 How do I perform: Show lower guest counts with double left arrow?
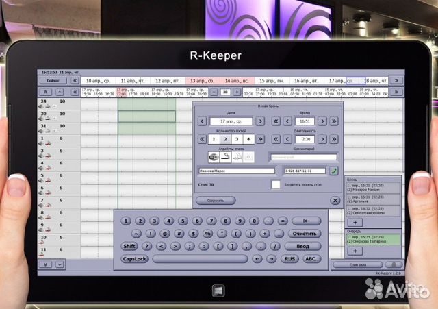pos(203,139)
